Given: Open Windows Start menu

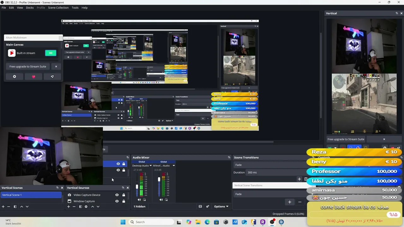Looking at the screenshot, I should 123,222.
